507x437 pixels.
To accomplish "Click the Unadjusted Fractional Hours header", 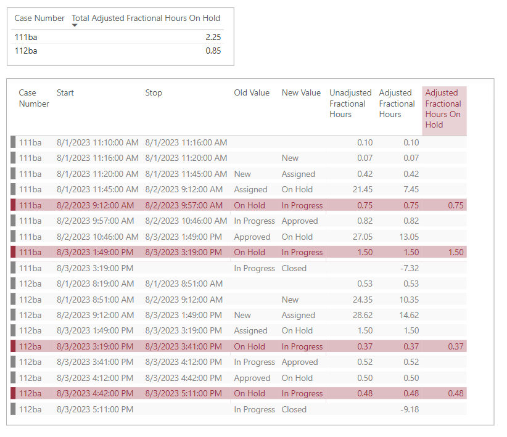I will [350, 104].
